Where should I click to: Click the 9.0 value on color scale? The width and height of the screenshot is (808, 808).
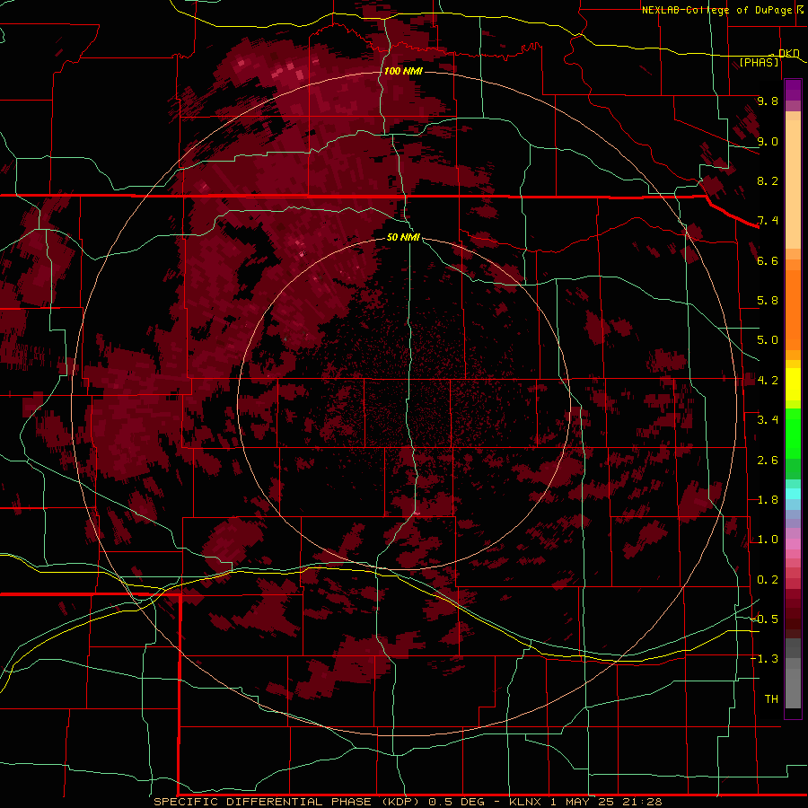(768, 142)
